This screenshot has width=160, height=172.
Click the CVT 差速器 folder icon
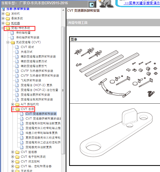[17, 152]
